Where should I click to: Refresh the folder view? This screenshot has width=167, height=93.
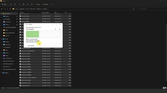[x=133, y=9]
